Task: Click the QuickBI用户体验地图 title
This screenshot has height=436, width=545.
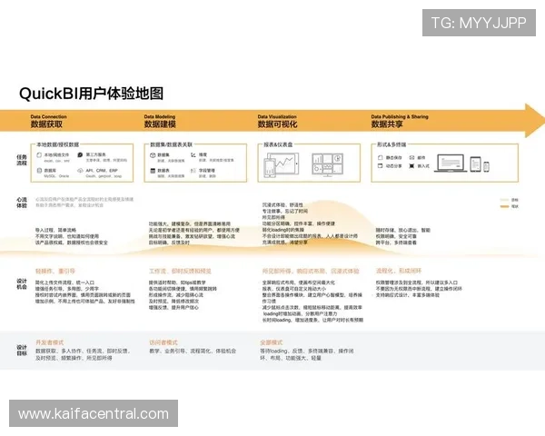Action: point(91,94)
